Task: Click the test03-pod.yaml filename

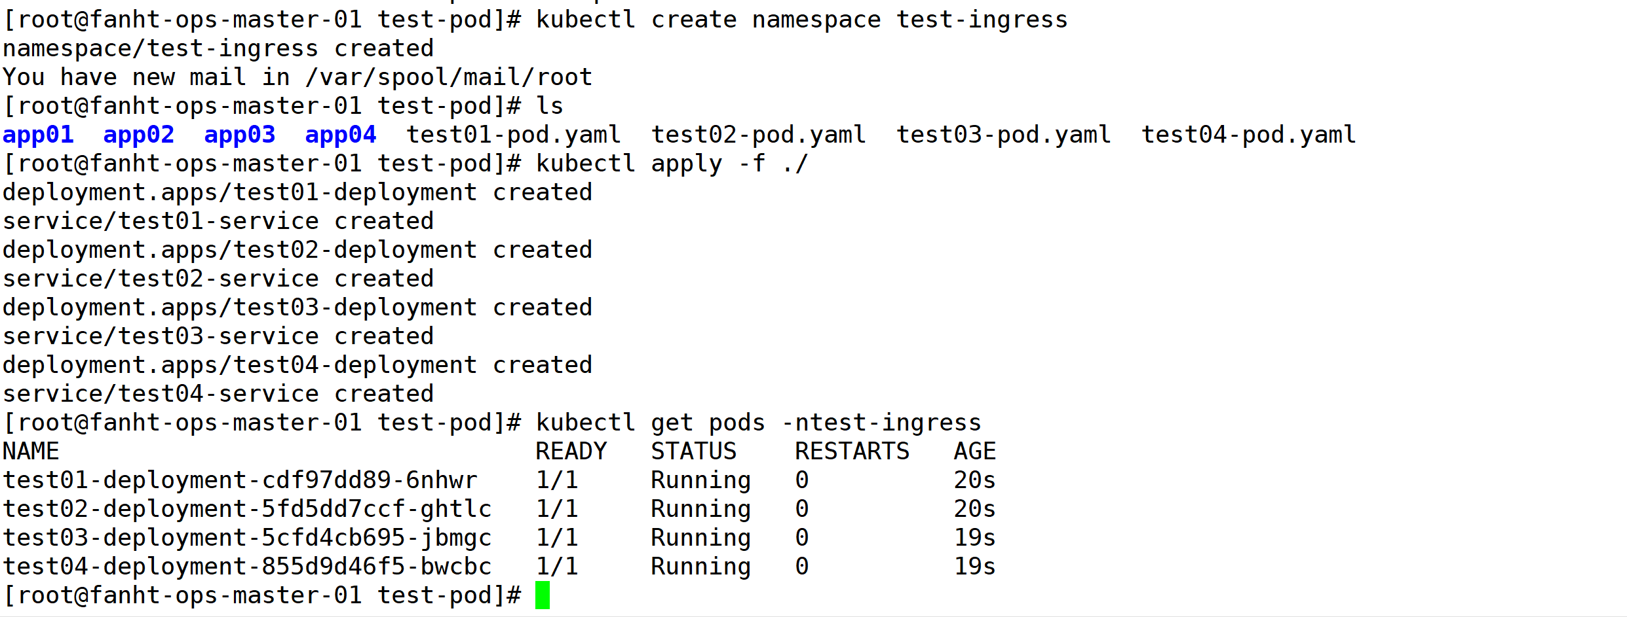Action: coord(1003,135)
